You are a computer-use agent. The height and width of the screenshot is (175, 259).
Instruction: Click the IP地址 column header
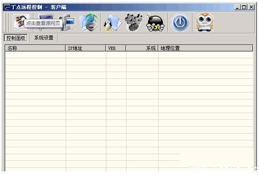[85, 48]
